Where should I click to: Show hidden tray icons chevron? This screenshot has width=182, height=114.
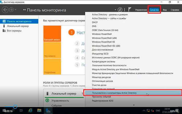click(144, 111)
